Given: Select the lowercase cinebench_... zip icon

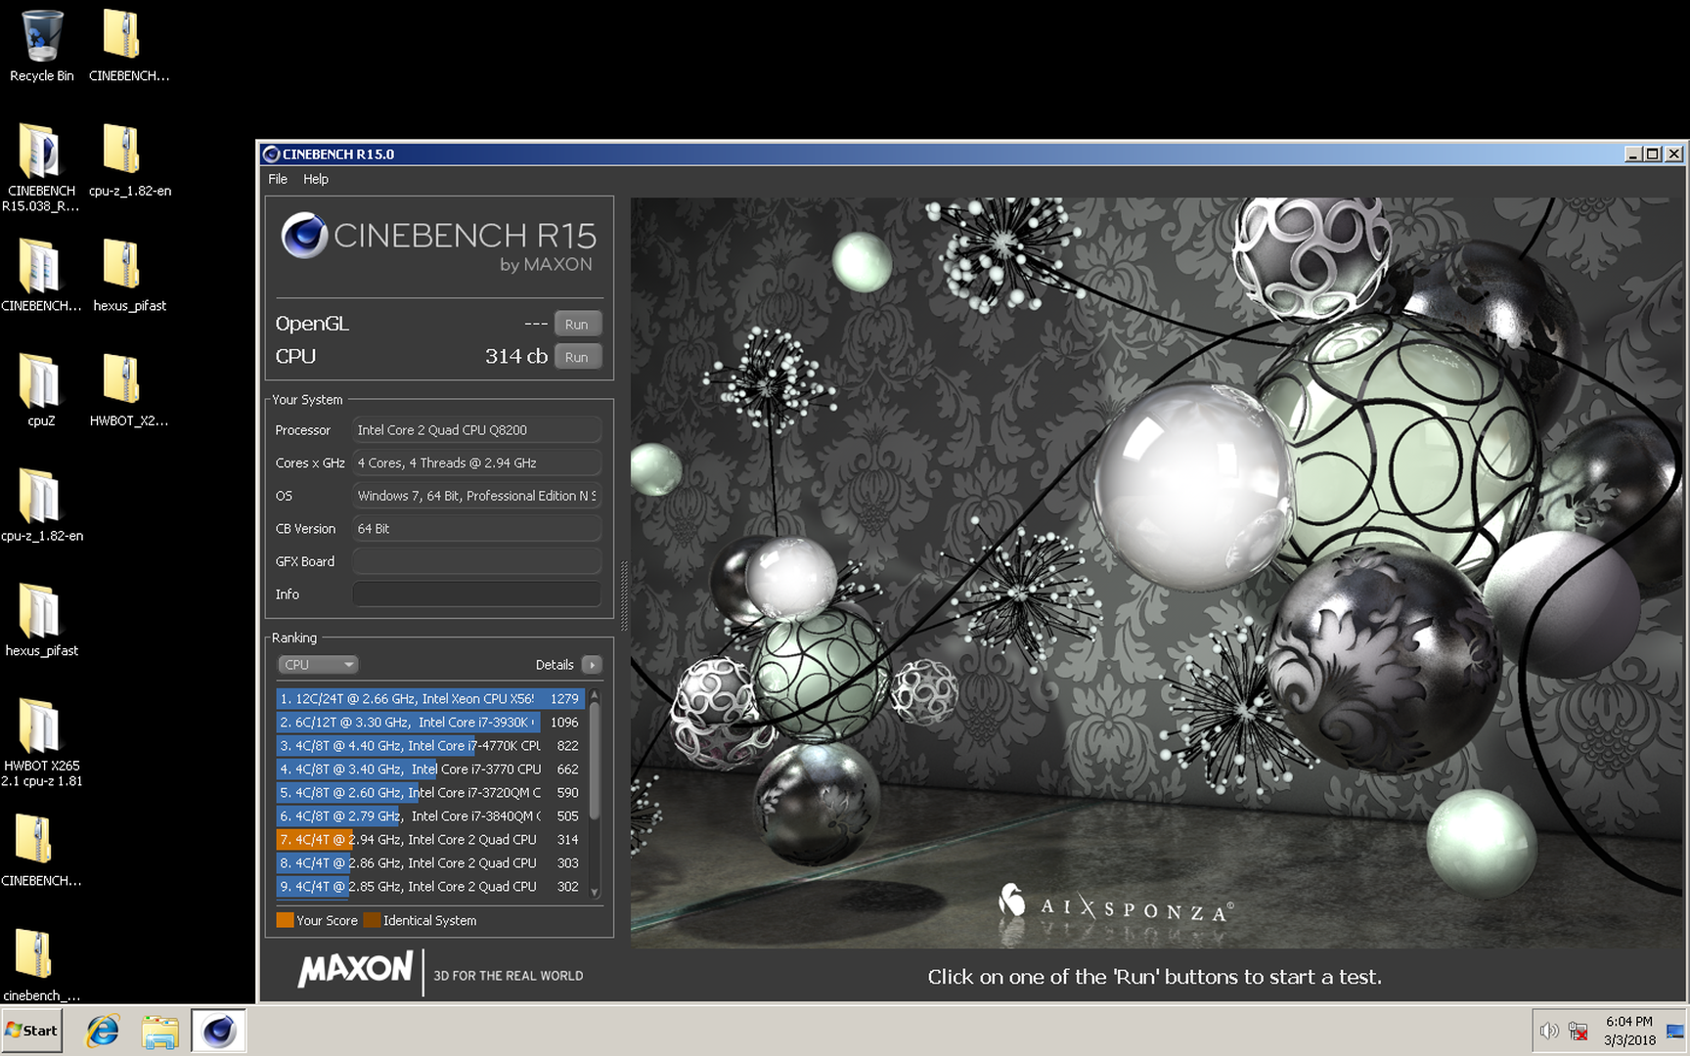Looking at the screenshot, I should pyautogui.click(x=40, y=966).
